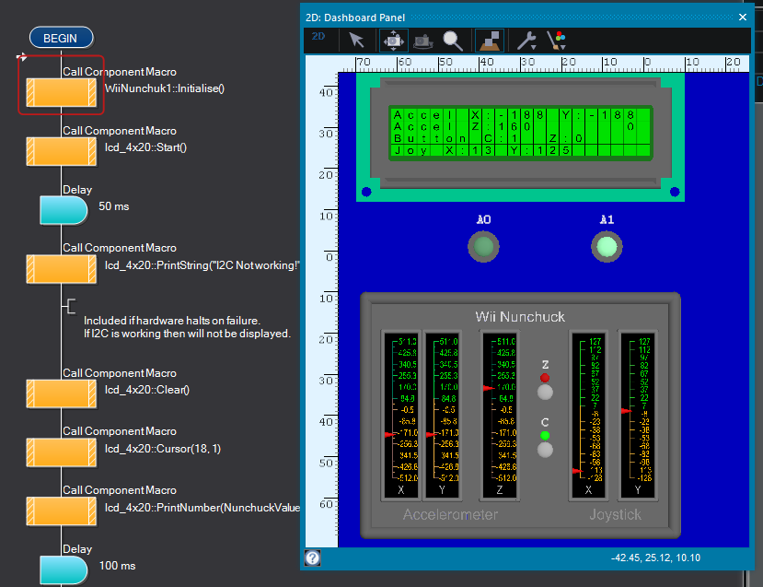
Task: Toggle the Nunchuck C button
Action: click(545, 450)
